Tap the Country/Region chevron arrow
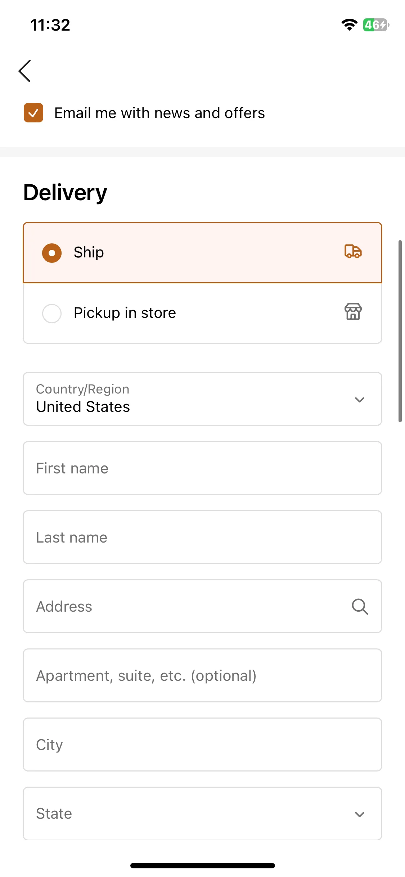405x877 pixels. [359, 400]
